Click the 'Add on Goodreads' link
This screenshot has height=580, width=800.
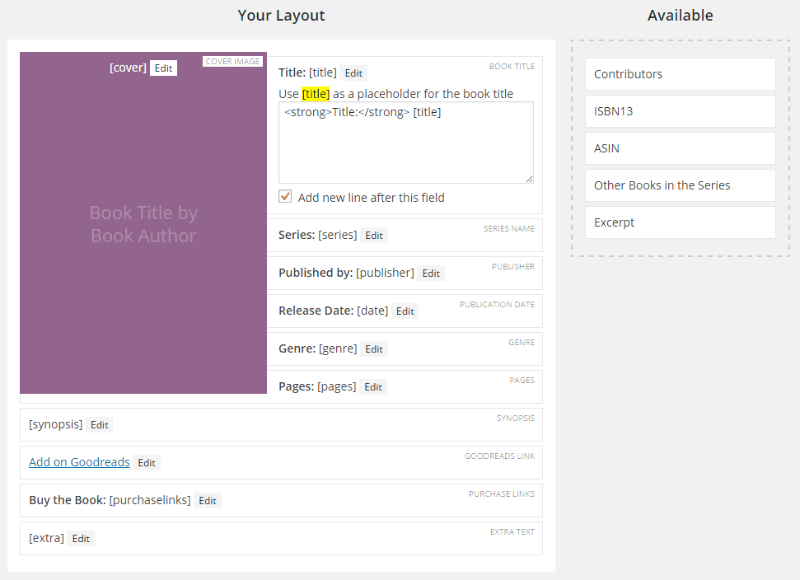click(x=79, y=462)
